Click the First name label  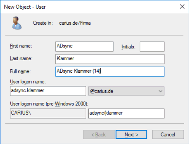21,46
